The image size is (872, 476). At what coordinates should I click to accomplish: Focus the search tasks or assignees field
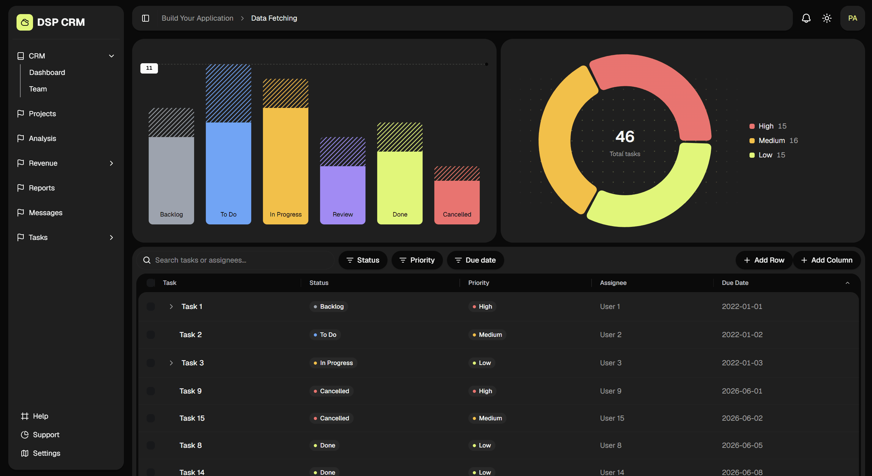click(235, 260)
